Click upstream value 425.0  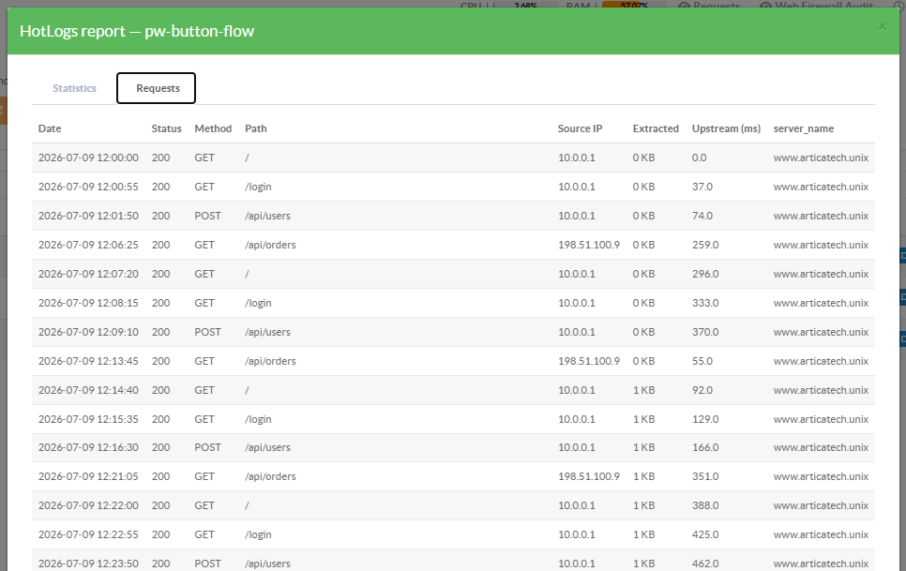(x=705, y=535)
